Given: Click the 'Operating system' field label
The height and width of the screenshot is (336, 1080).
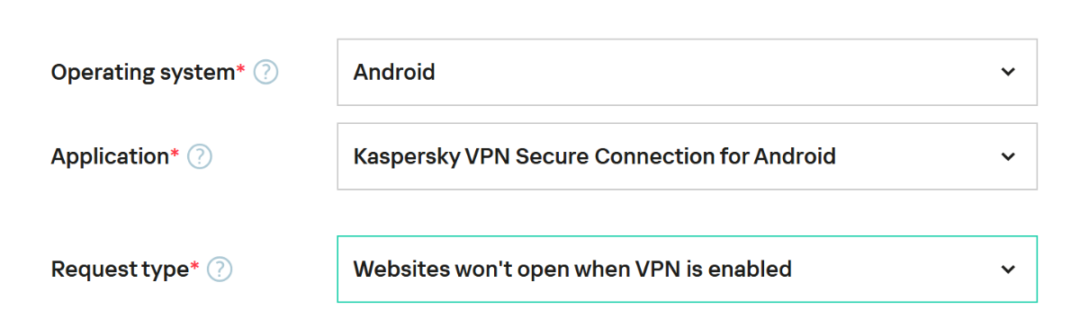Looking at the screenshot, I should (143, 74).
